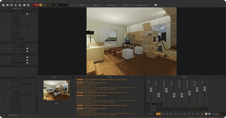
Task: Open the Priority dropdown
Action: [15, 33]
